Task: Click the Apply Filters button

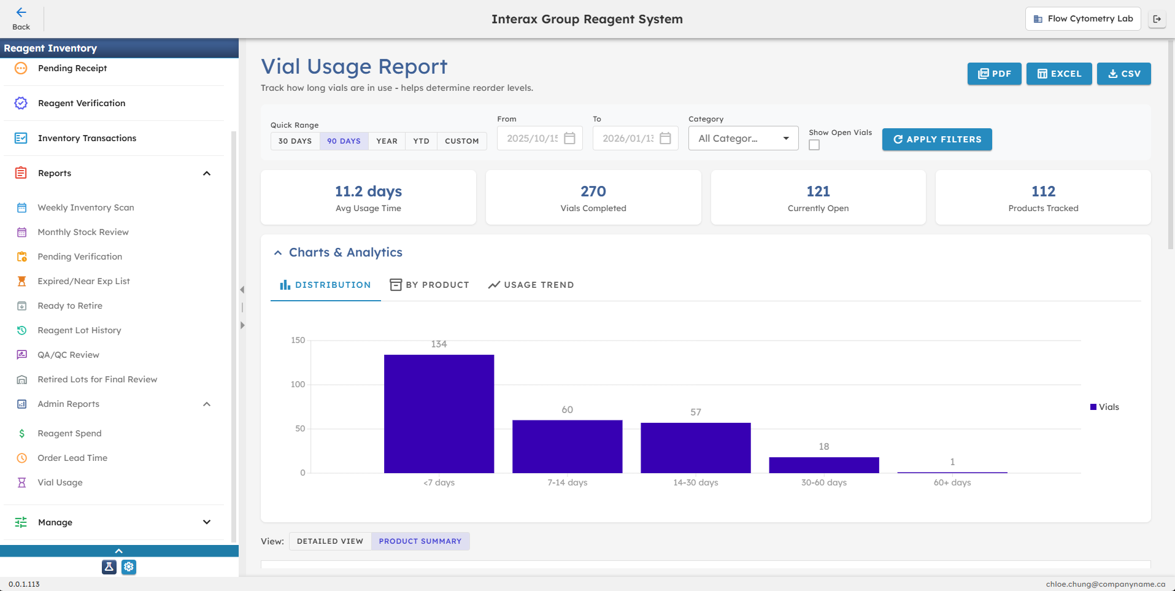Action: (x=936, y=139)
